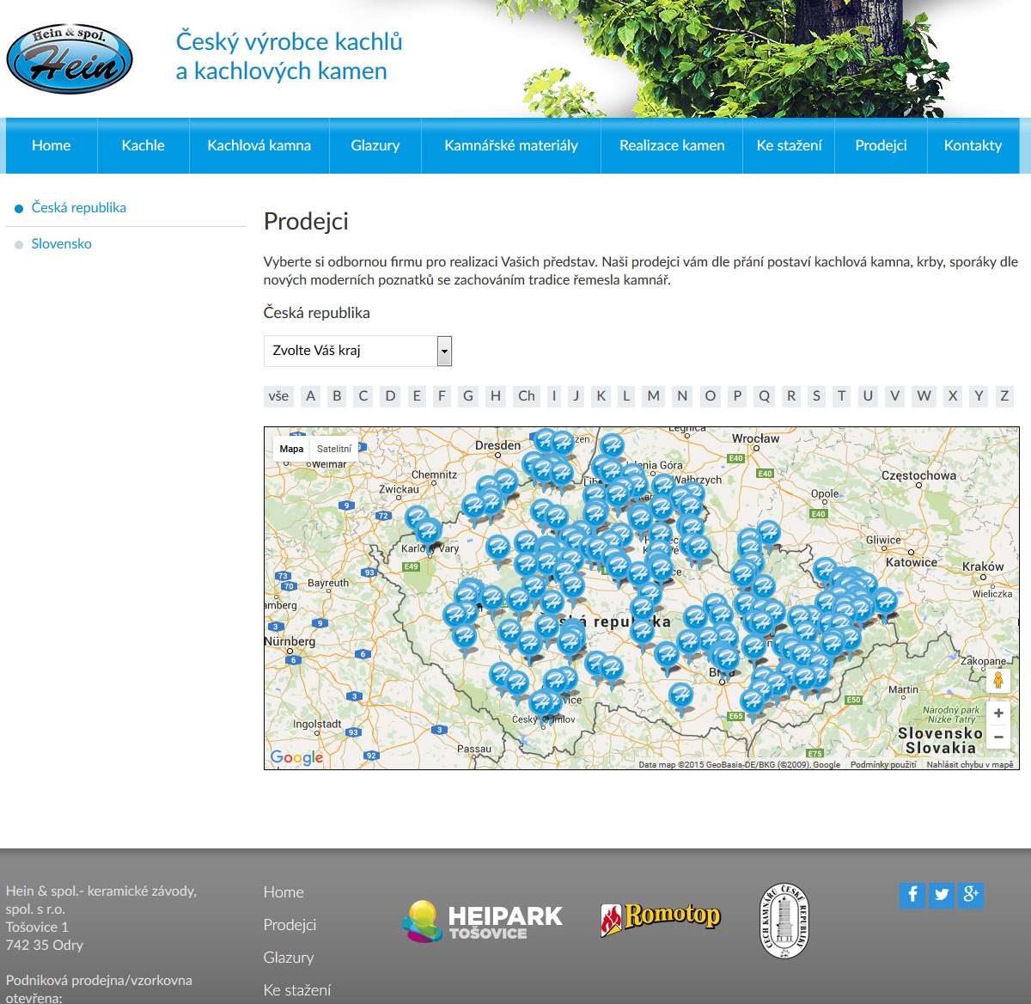1031x1004 pixels.
Task: Filter dealers by letter F
Action: click(442, 396)
